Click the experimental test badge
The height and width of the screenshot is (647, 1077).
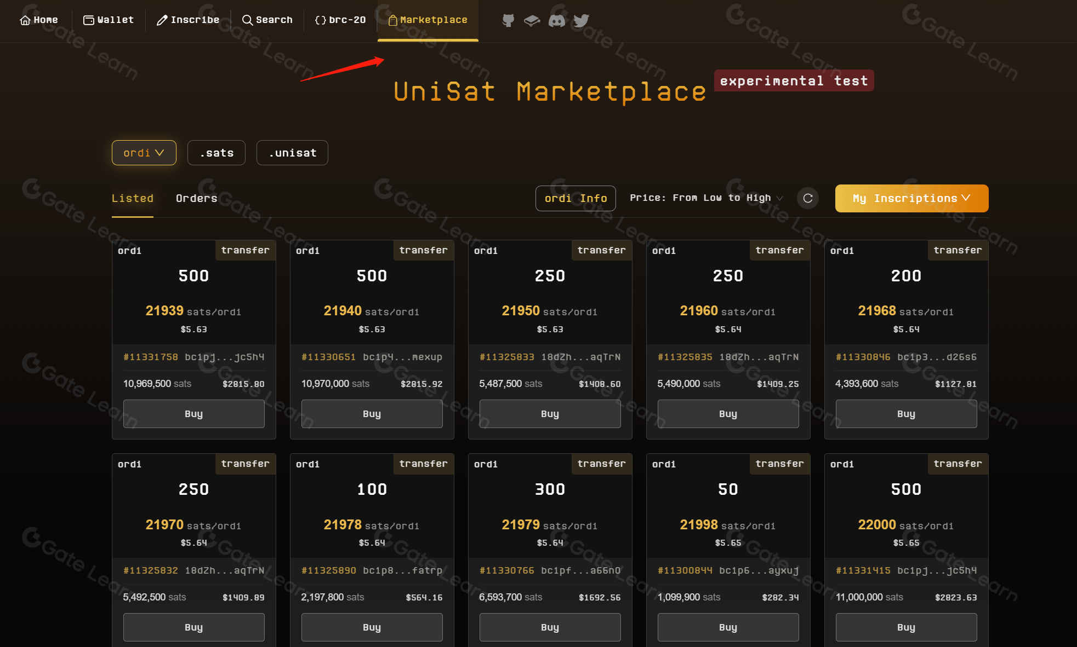pos(794,81)
